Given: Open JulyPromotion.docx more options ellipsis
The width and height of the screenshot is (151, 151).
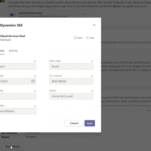Looking at the screenshot, I should (x=84, y=14).
